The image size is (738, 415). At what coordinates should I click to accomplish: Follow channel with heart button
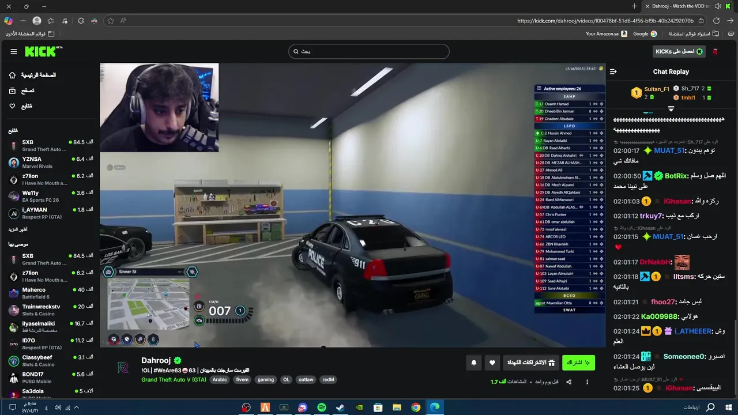492,363
